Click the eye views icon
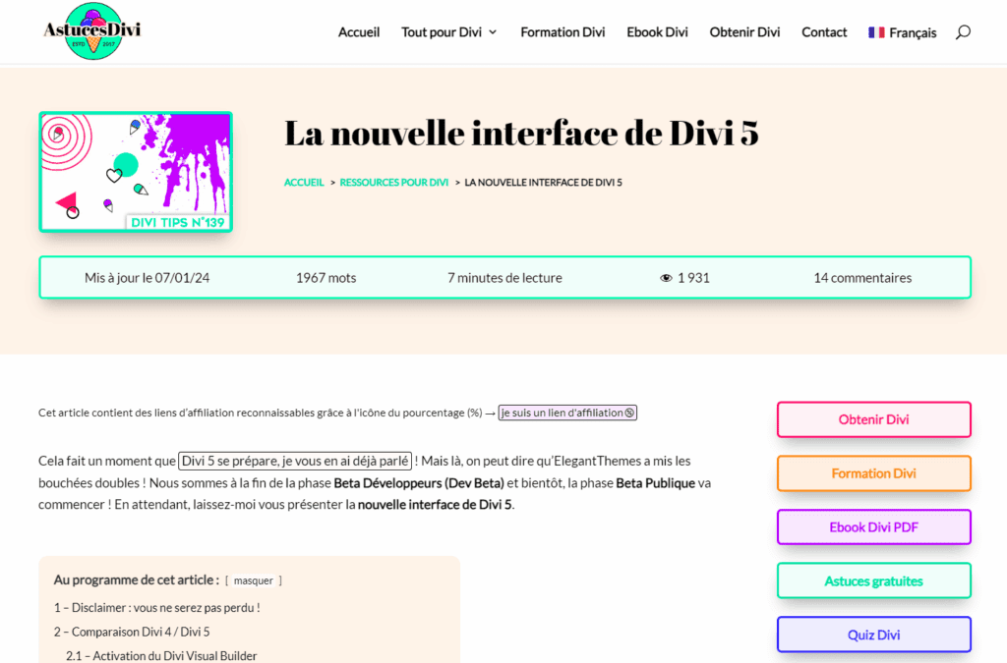This screenshot has width=1007, height=663. pyautogui.click(x=666, y=278)
